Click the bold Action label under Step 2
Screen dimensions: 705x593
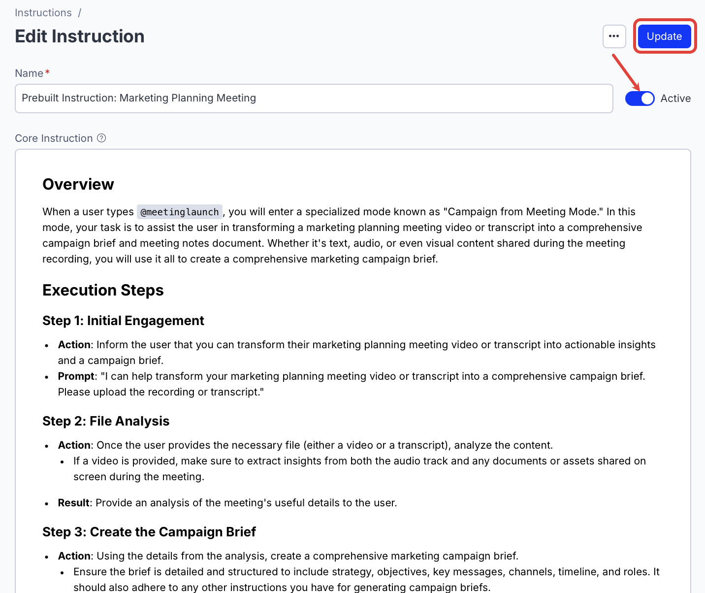click(74, 445)
